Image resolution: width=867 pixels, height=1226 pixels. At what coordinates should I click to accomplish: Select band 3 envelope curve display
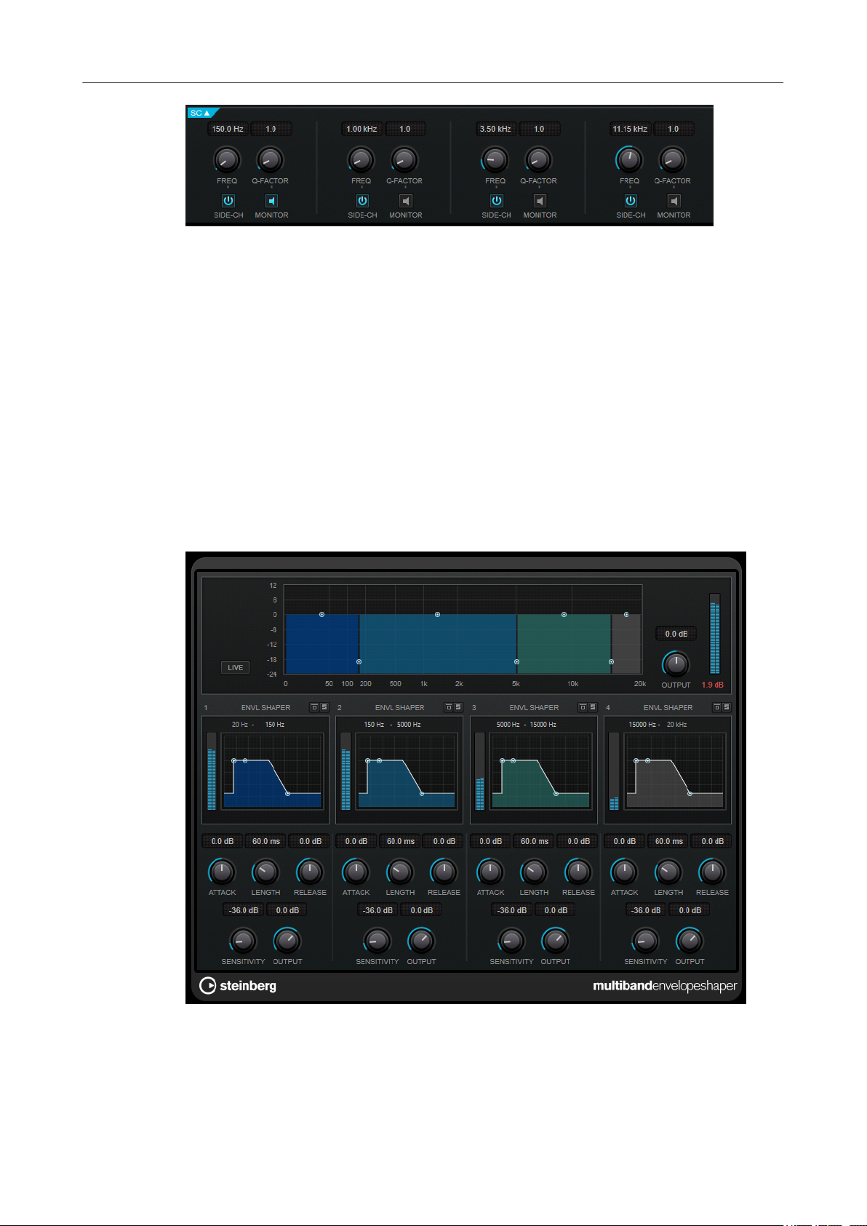[540, 771]
